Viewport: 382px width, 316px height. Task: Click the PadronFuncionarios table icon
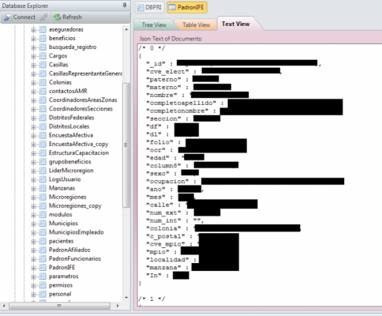(x=43, y=259)
